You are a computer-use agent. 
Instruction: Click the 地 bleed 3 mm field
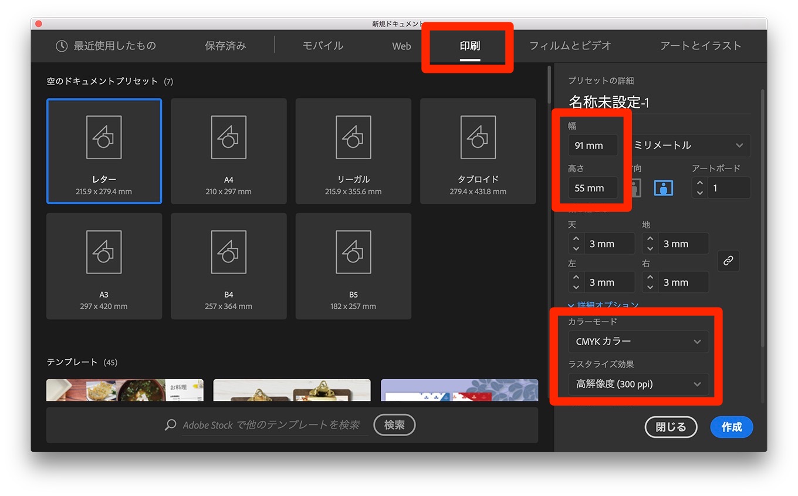pos(683,244)
